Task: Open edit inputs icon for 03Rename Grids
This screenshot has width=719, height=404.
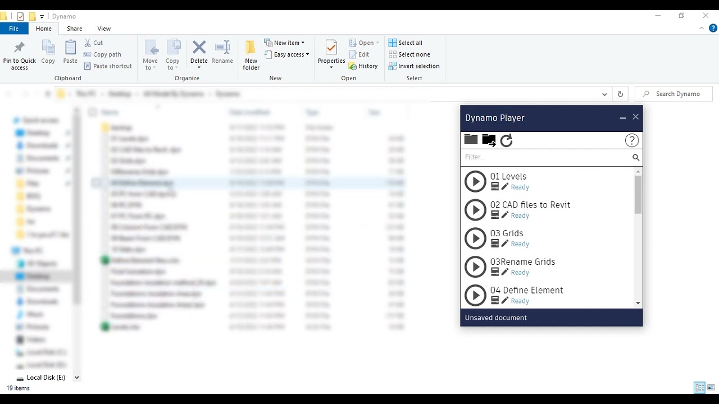Action: (x=495, y=272)
